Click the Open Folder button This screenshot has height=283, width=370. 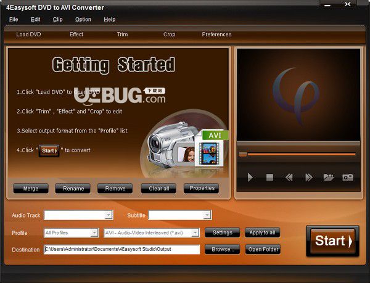pyautogui.click(x=263, y=249)
